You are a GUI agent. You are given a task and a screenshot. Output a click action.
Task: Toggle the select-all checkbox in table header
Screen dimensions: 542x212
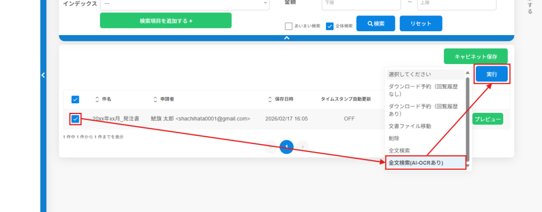(x=75, y=99)
